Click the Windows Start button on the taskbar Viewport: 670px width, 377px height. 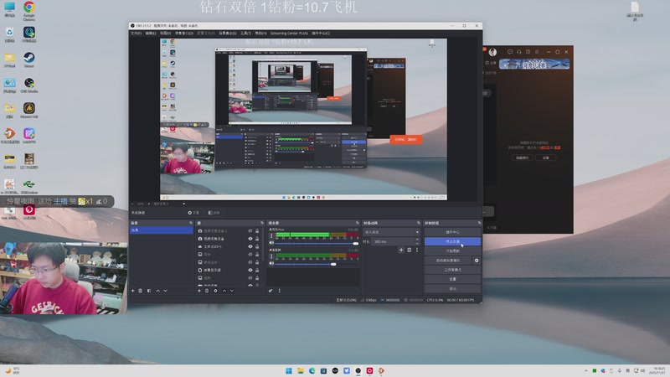tap(289, 370)
